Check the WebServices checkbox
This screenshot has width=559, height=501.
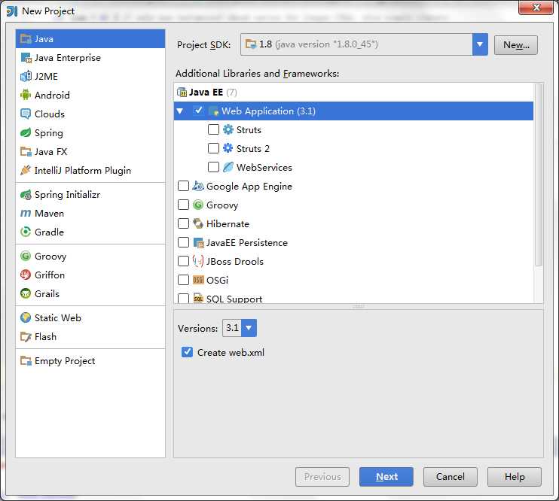pyautogui.click(x=213, y=167)
